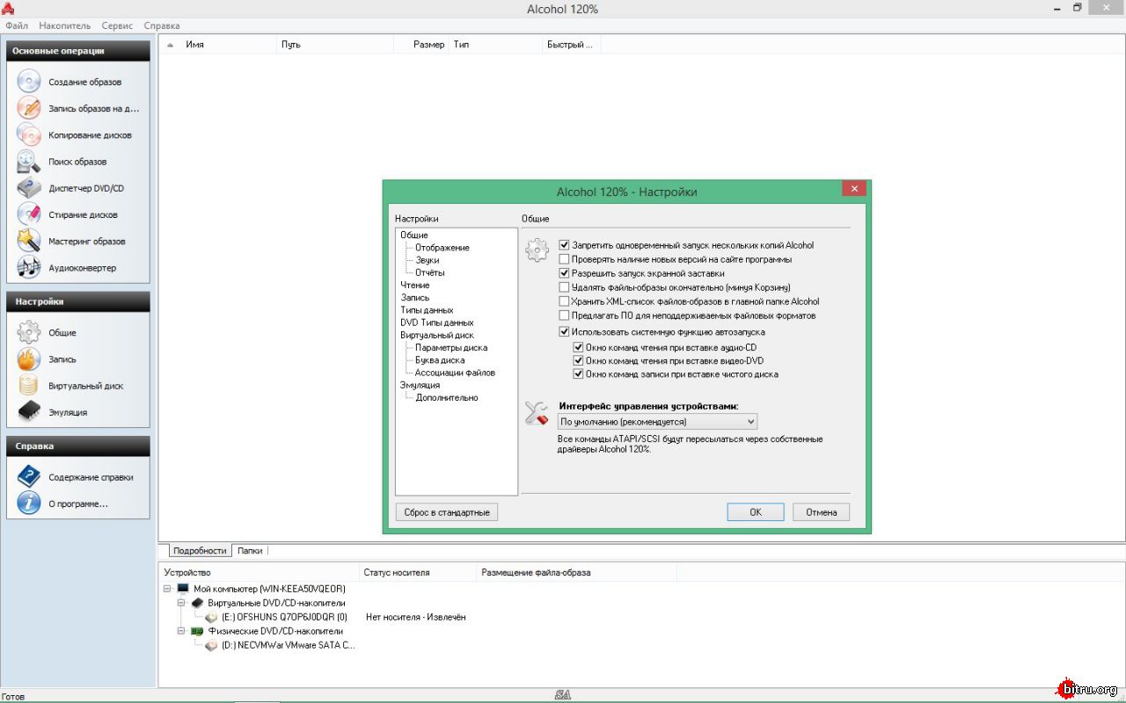Click the Мастеринг образов wand icon
The height and width of the screenshot is (703, 1126).
29,241
